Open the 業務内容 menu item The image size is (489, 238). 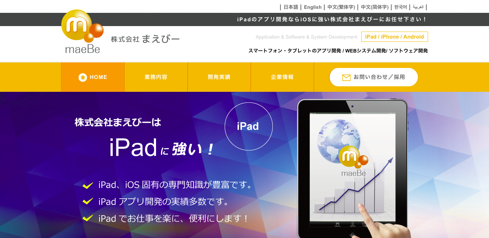click(x=156, y=77)
